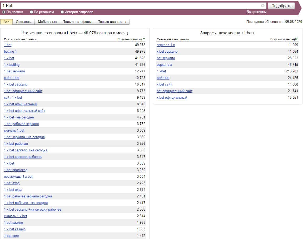Click help icon beside left 'Показов в месяц'

coord(144,39)
